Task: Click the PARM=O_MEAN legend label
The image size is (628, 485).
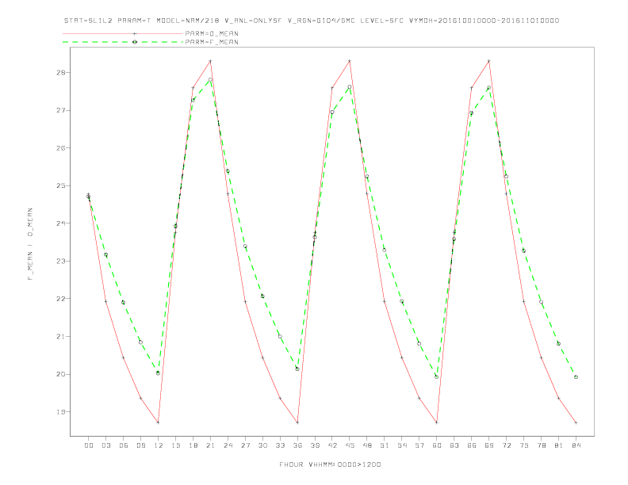Action: click(212, 33)
